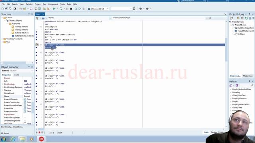Click the search magnifier above the code editor

pyautogui.click(x=210, y=18)
